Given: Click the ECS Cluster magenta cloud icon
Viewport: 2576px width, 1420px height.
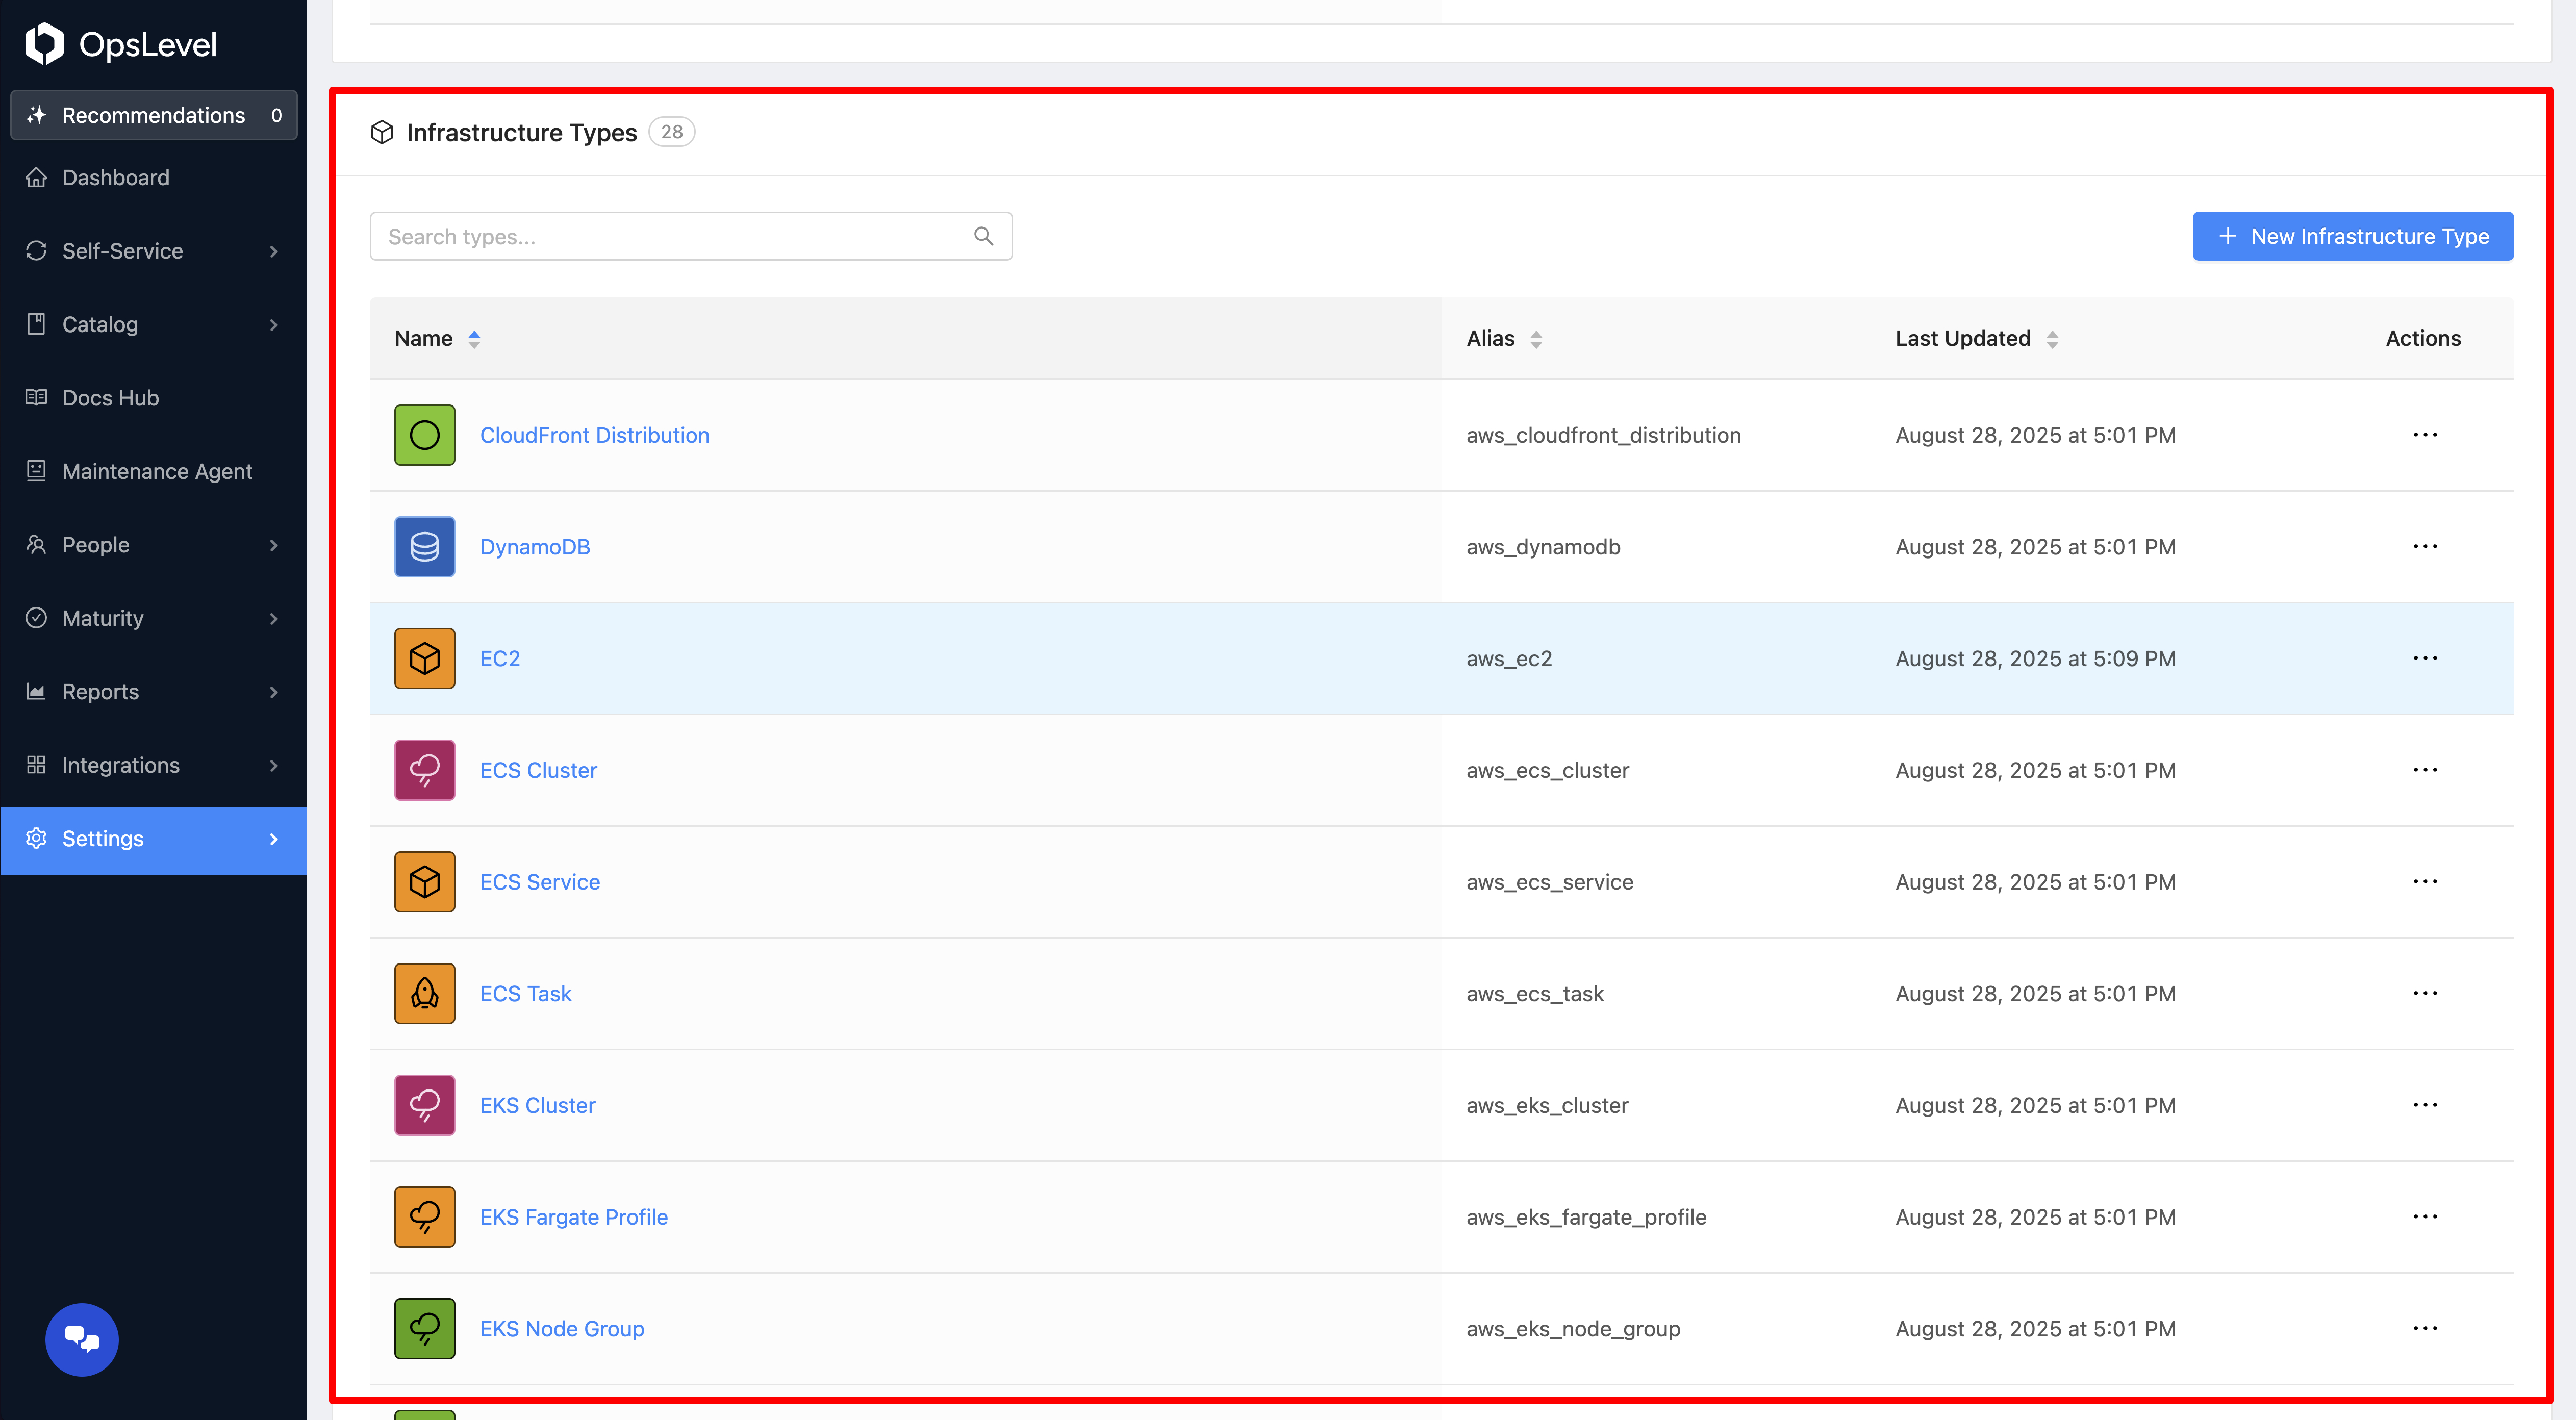Looking at the screenshot, I should coord(424,770).
